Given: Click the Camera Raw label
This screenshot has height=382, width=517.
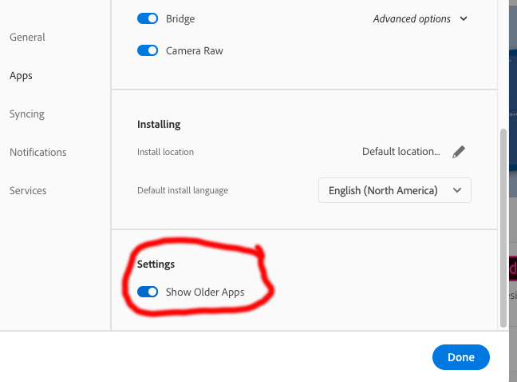Looking at the screenshot, I should pyautogui.click(x=195, y=50).
